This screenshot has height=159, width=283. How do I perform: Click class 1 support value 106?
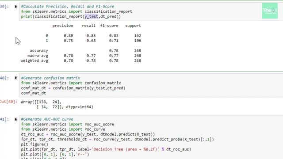click(138, 41)
